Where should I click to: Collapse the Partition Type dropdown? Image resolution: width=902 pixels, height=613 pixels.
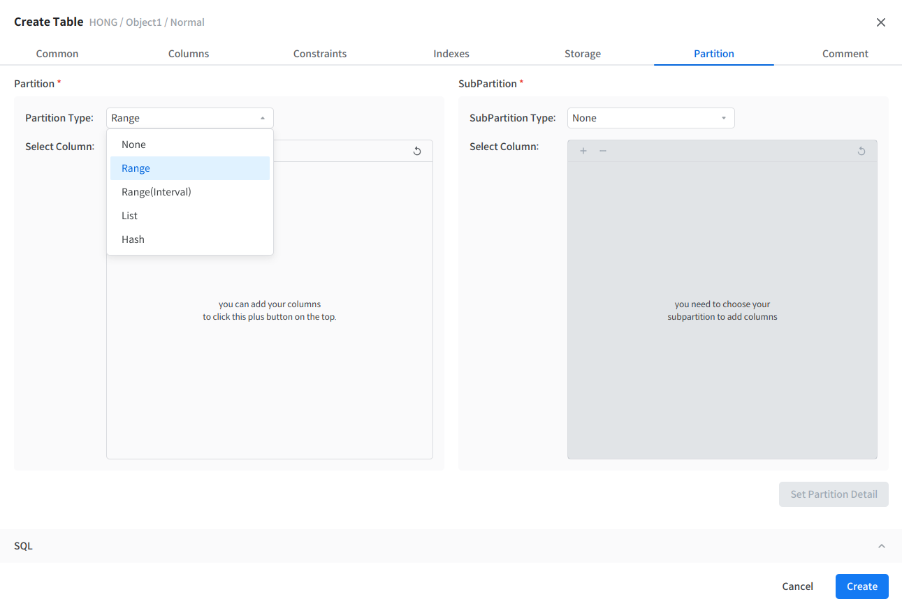pos(262,118)
